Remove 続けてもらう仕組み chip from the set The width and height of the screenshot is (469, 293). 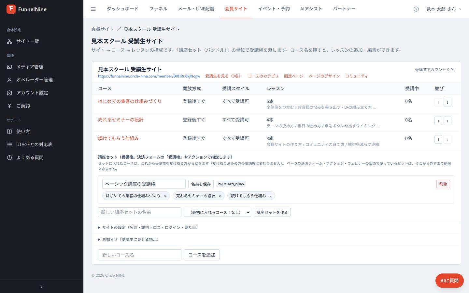click(270, 196)
